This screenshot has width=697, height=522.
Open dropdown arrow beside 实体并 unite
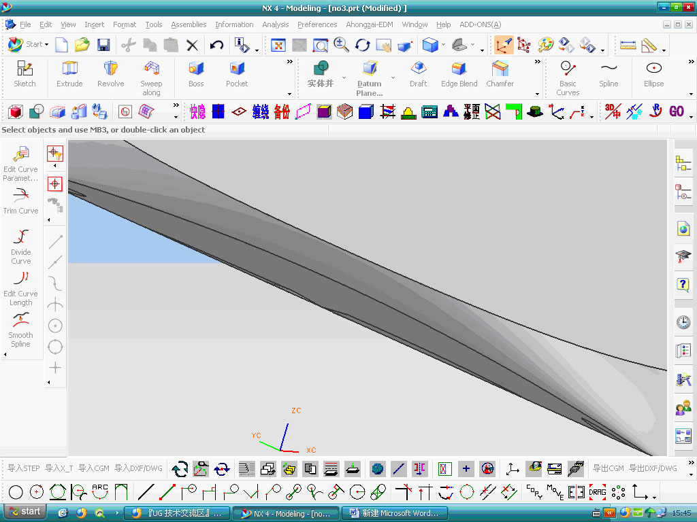click(x=344, y=77)
